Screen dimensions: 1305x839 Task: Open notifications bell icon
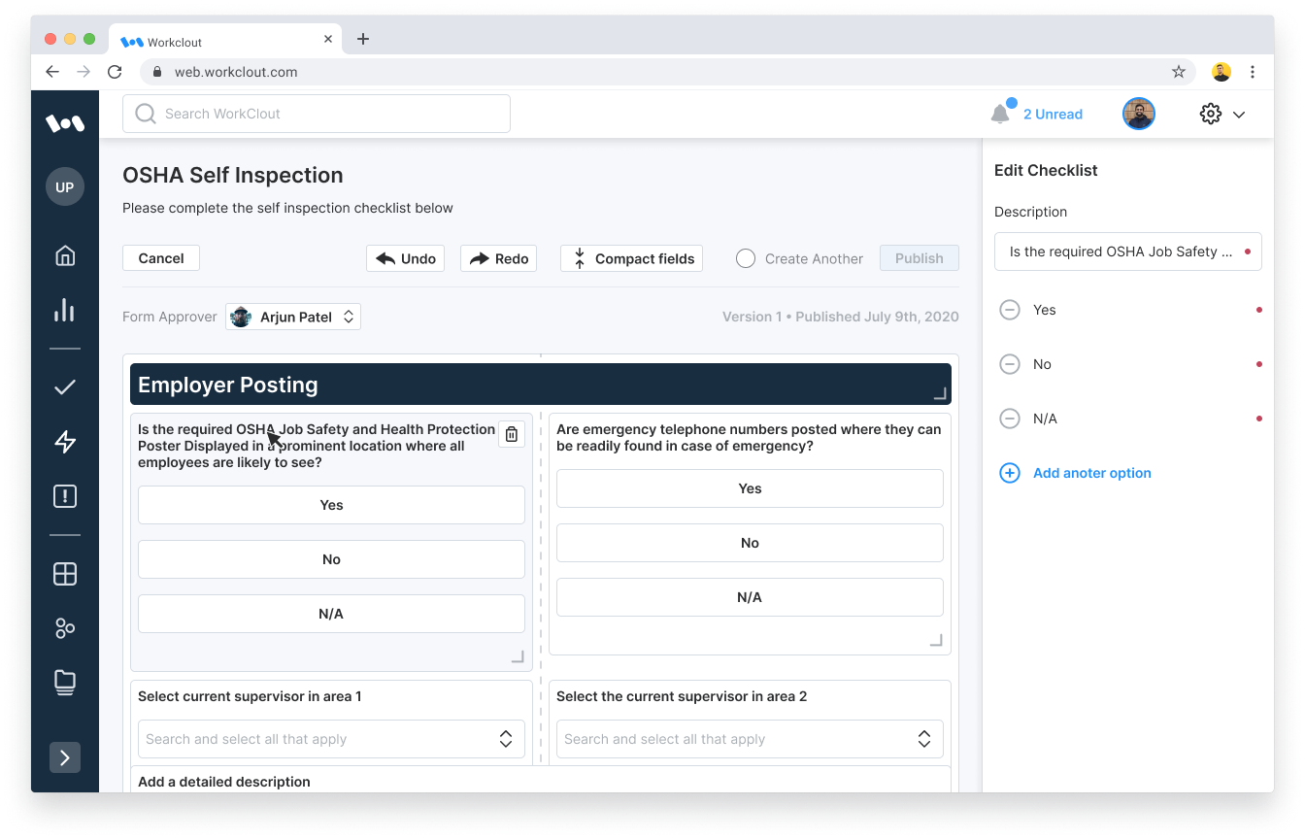(1000, 114)
